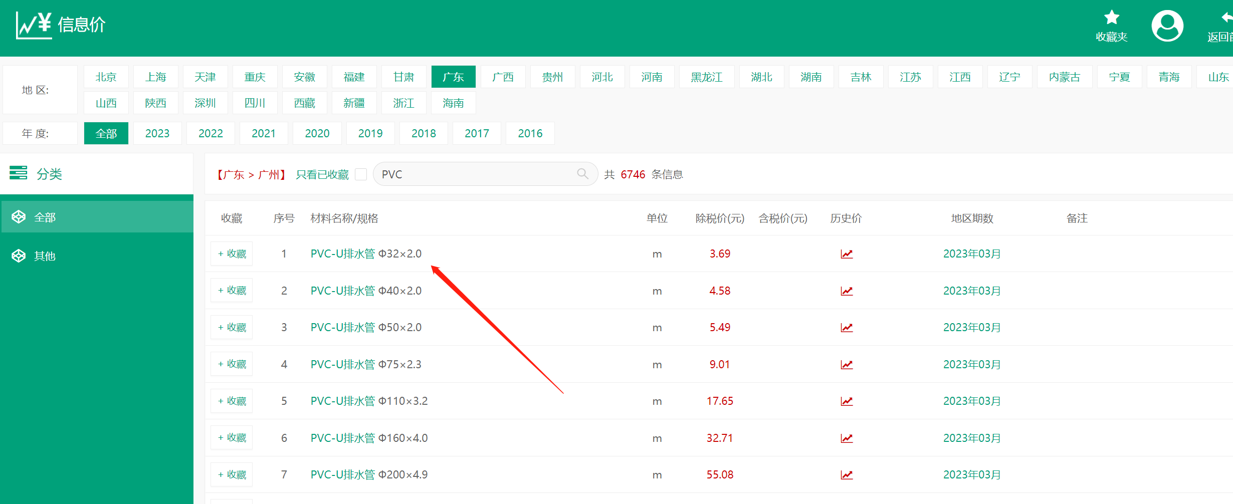Add row 7 Φ200×4.9 to 收藏
Viewport: 1233px width, 504px height.
pos(232,474)
